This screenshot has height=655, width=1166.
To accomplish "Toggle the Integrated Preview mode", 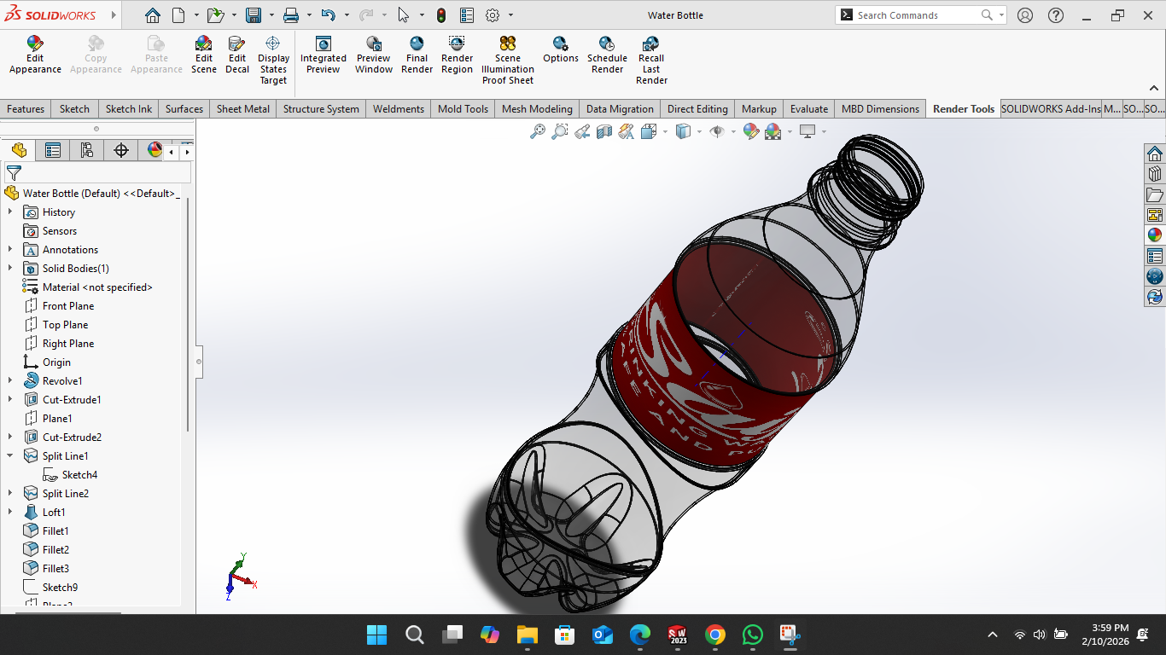I will coord(324,55).
